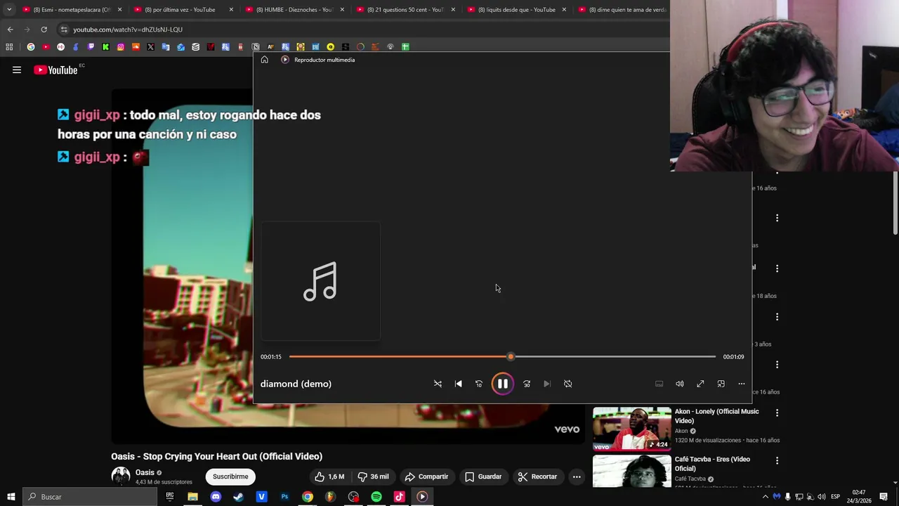The width and height of the screenshot is (899, 506).
Task: Click Compartir to share the video
Action: click(x=426, y=476)
